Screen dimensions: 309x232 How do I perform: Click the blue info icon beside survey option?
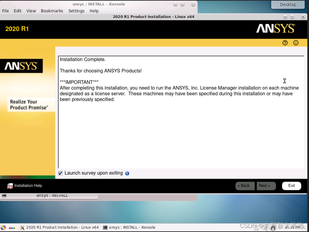pos(127,173)
